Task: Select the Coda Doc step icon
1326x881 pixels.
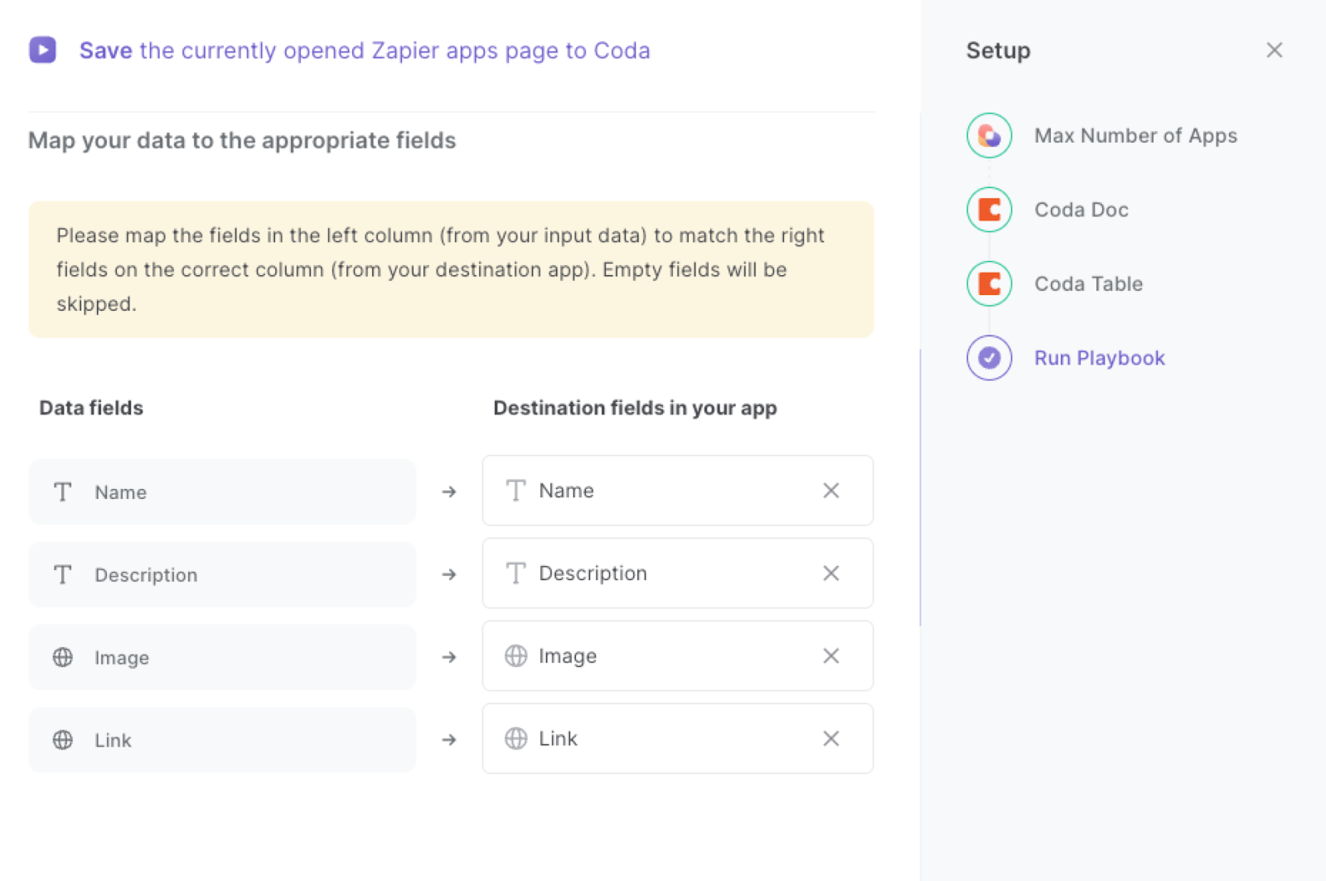Action: (990, 210)
